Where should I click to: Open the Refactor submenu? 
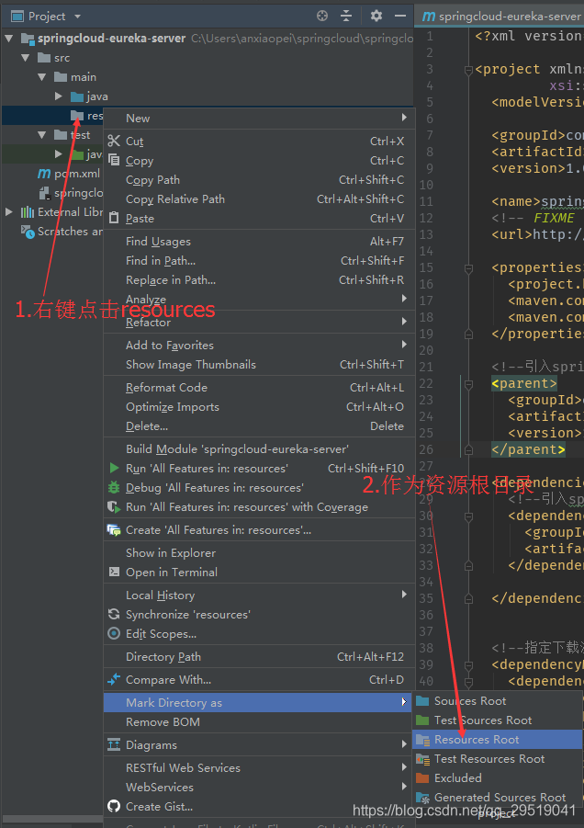[260, 323]
